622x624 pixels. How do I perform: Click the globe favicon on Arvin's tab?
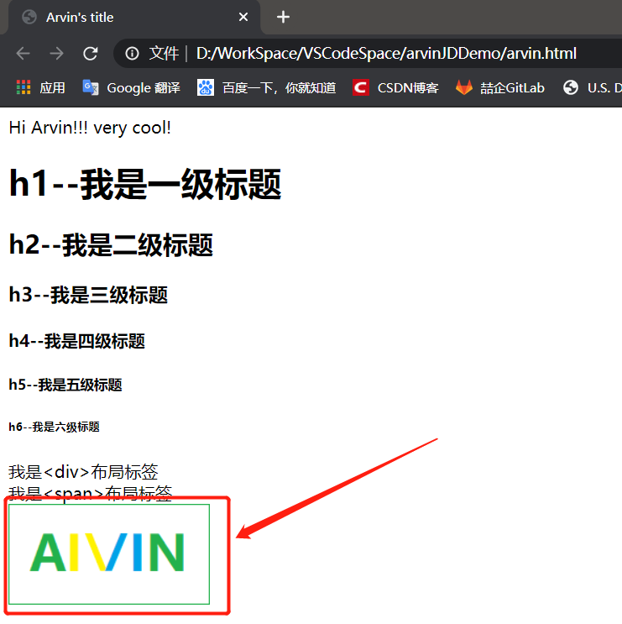tap(29, 17)
